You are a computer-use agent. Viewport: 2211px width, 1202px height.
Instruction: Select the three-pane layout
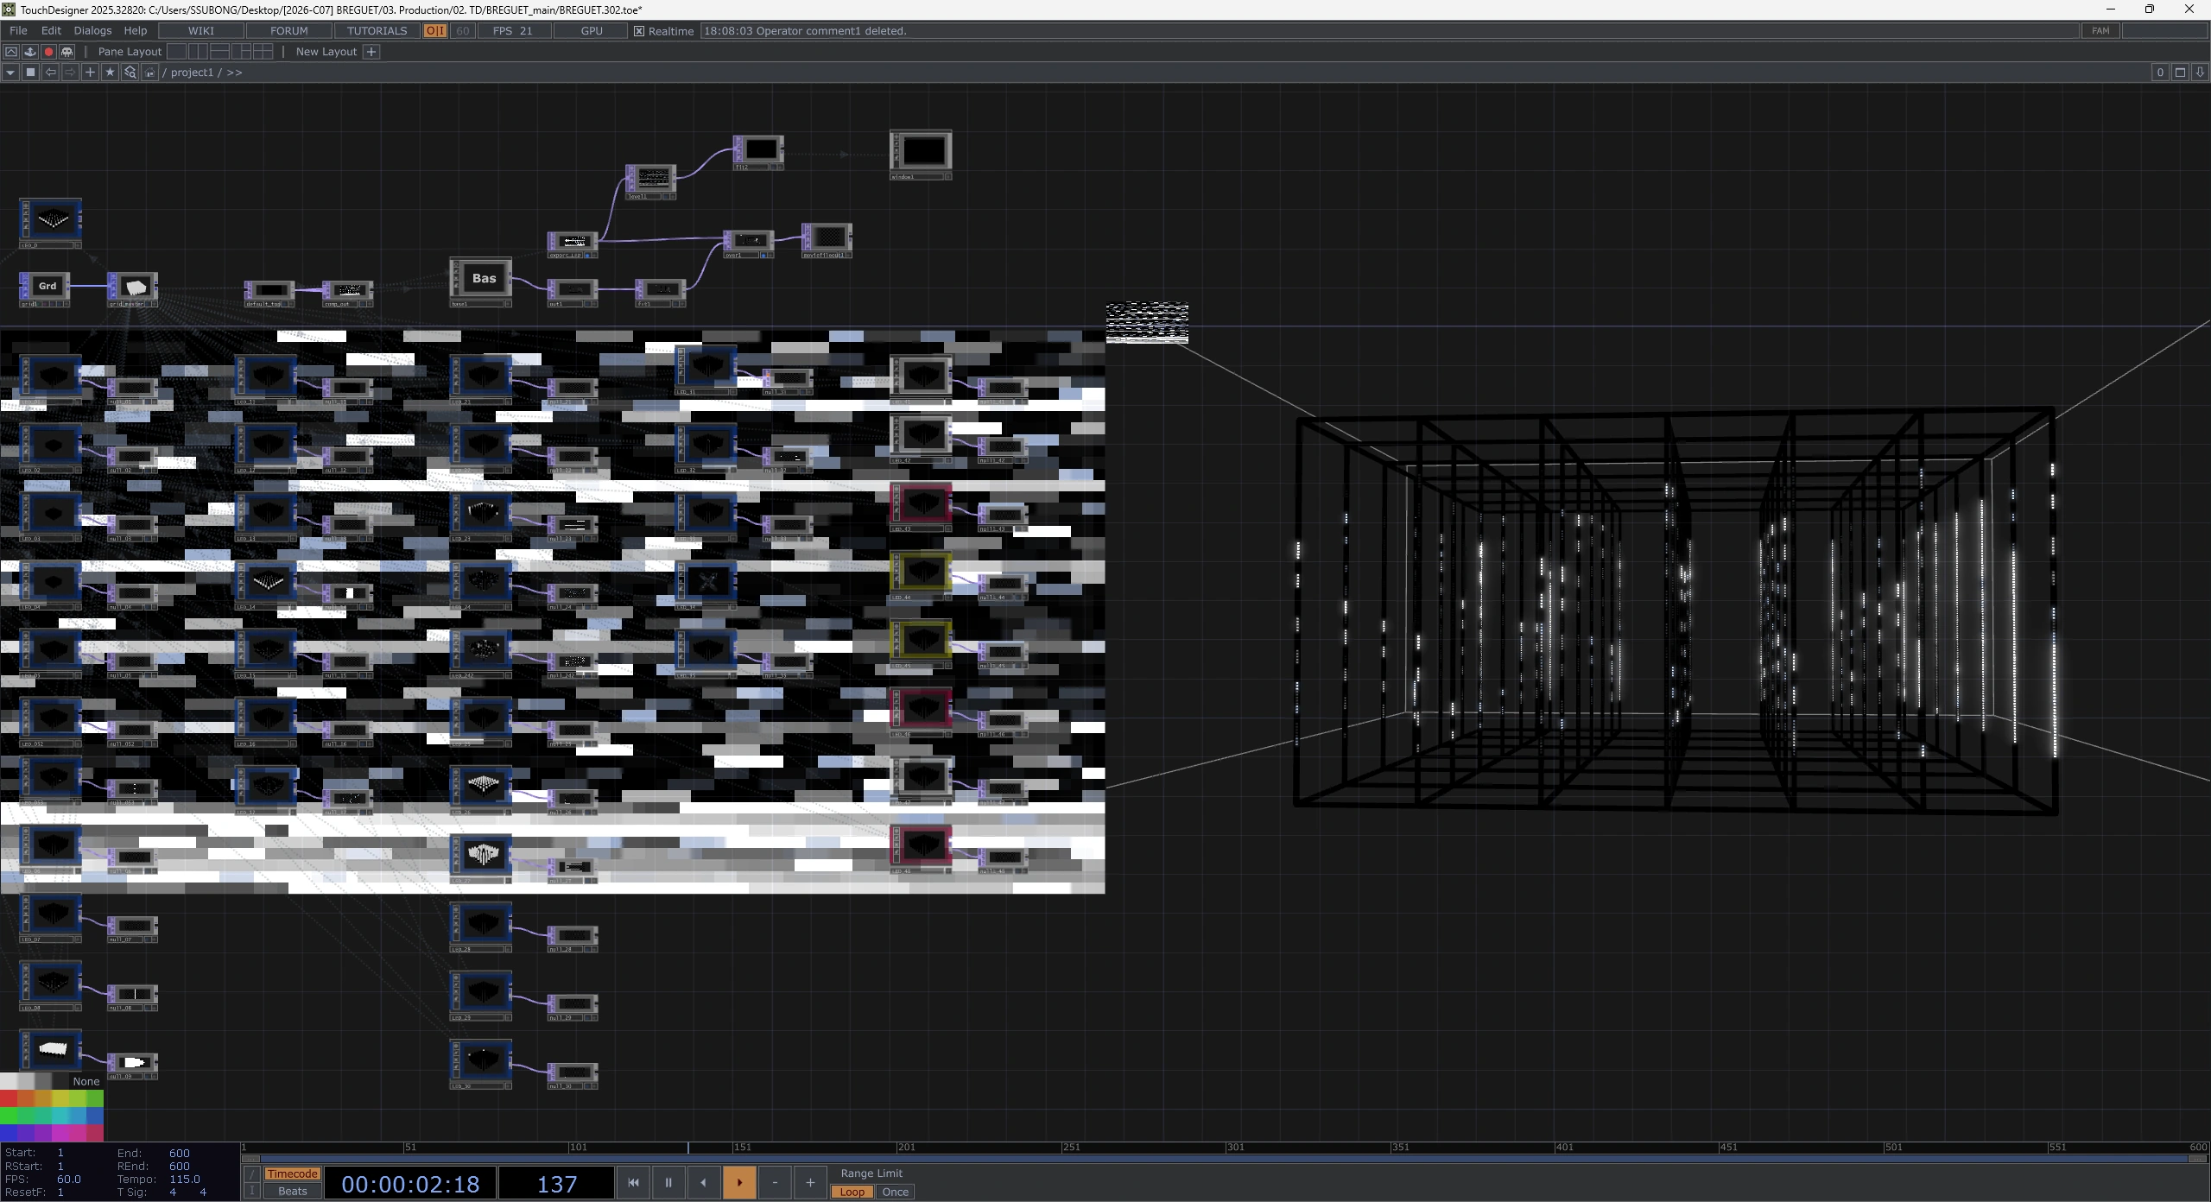click(x=241, y=52)
